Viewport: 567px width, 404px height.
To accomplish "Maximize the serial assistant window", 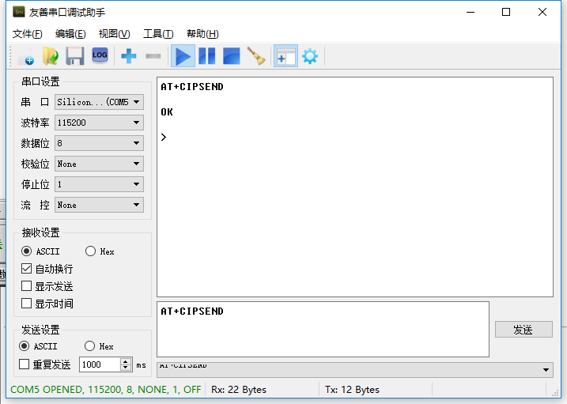I will pyautogui.click(x=506, y=12).
